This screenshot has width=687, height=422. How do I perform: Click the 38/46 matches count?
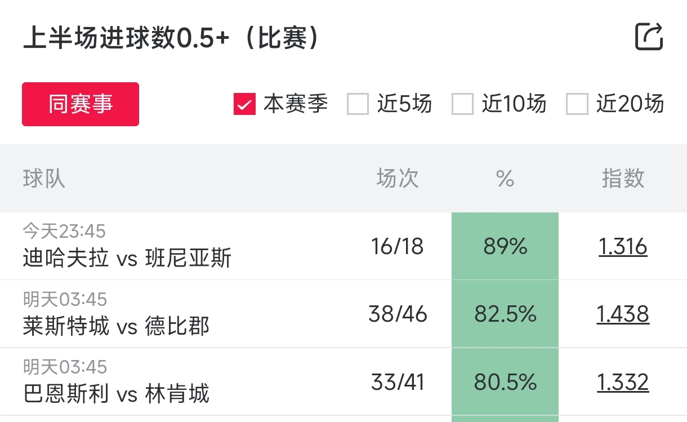point(398,314)
